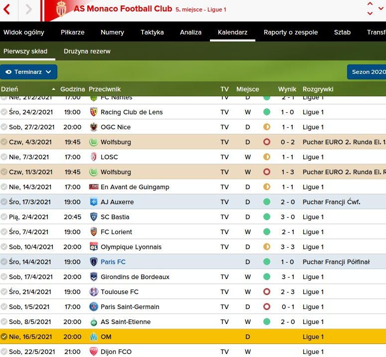The height and width of the screenshot is (357, 386).
Task: Click the red loss indicator for Toulouse FC
Action: (267, 292)
